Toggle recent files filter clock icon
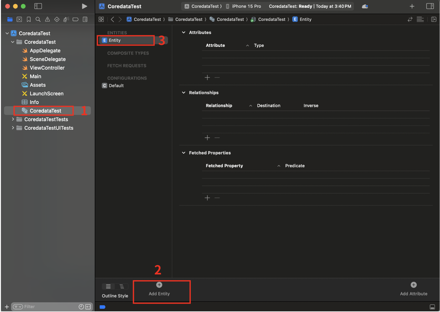This screenshot has width=440, height=312. [x=81, y=307]
